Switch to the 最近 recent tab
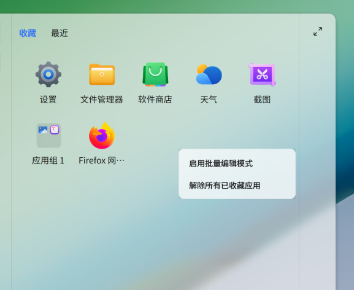 click(60, 33)
